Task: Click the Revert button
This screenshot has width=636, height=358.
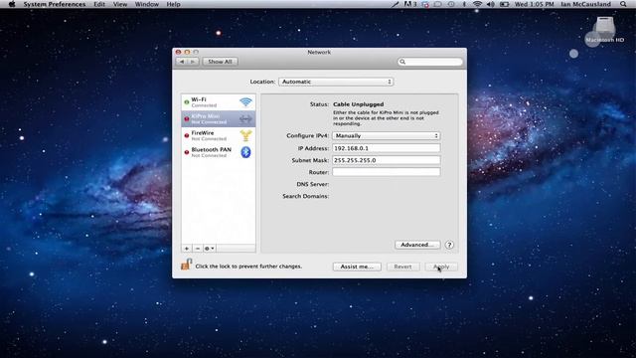Action: (x=402, y=267)
